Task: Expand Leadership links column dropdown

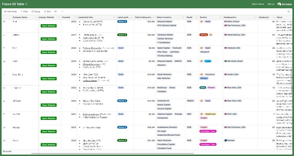Action: pyautogui.click(x=114, y=17)
